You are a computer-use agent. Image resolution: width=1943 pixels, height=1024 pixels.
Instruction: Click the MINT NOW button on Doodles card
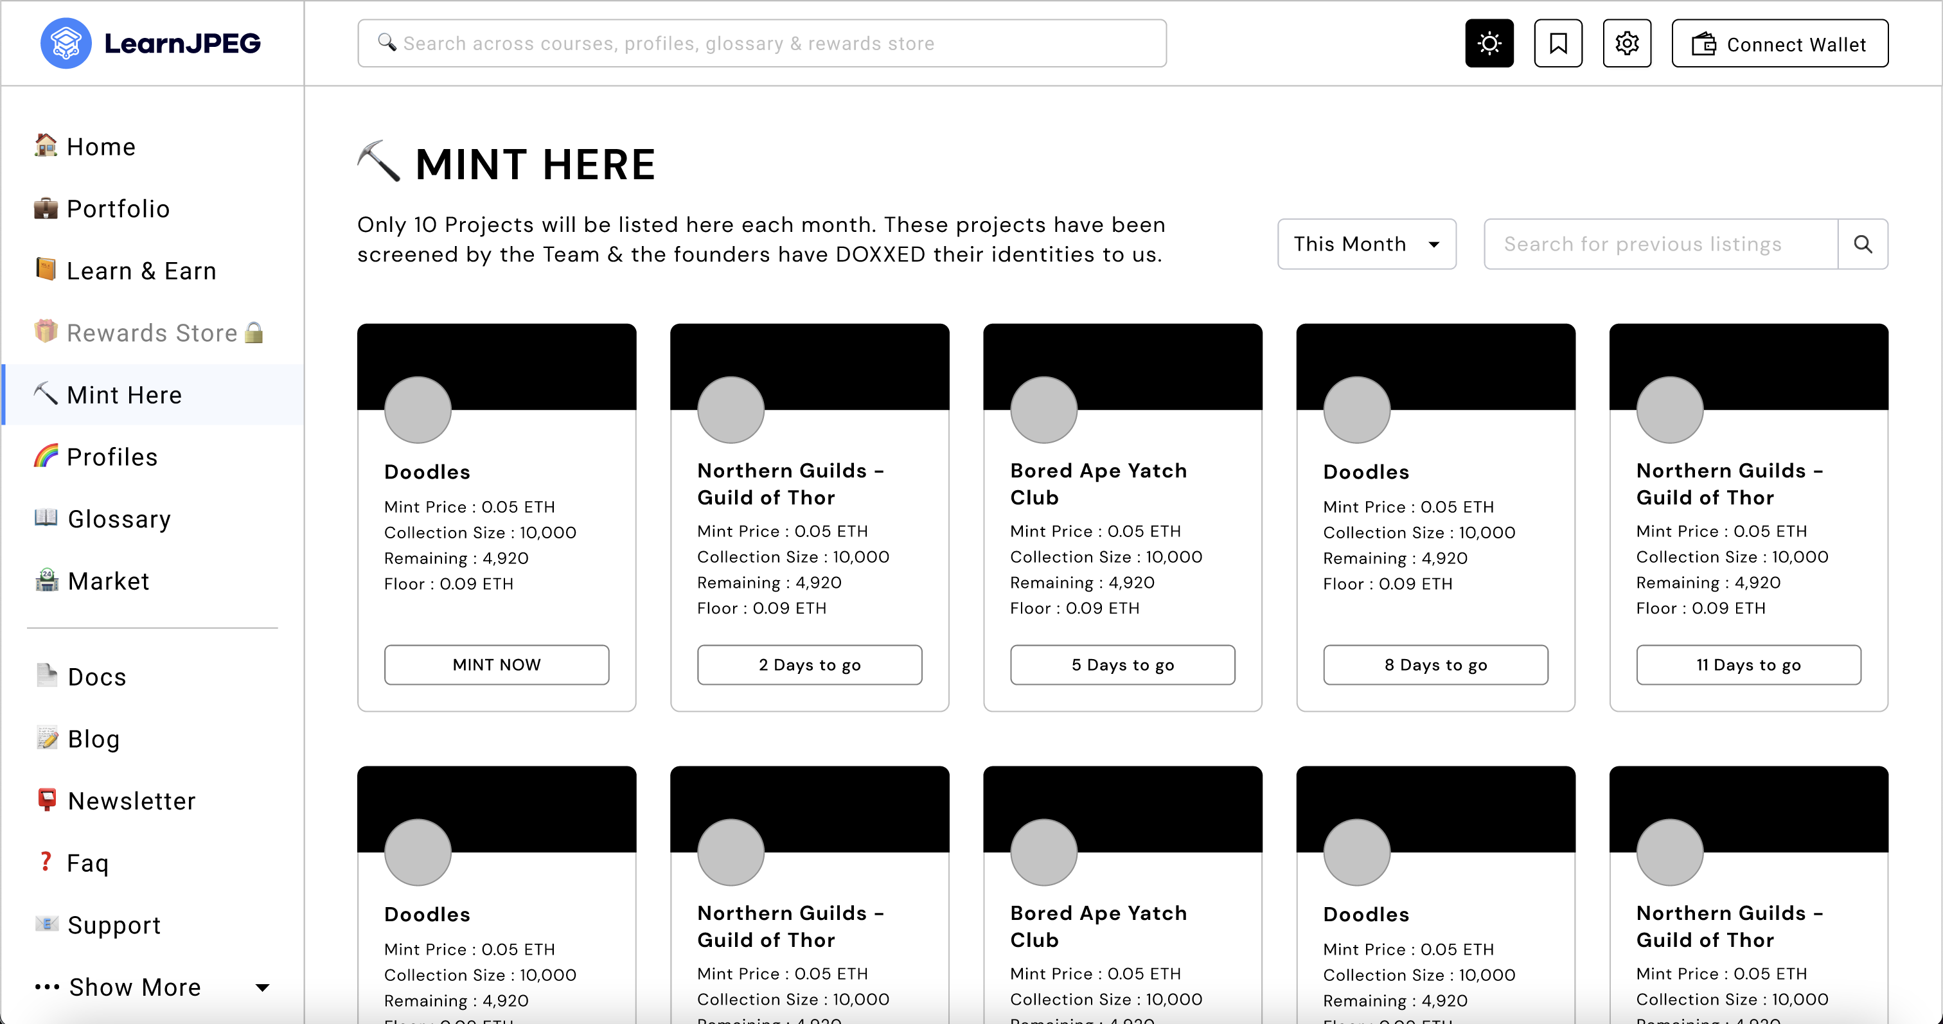point(496,664)
